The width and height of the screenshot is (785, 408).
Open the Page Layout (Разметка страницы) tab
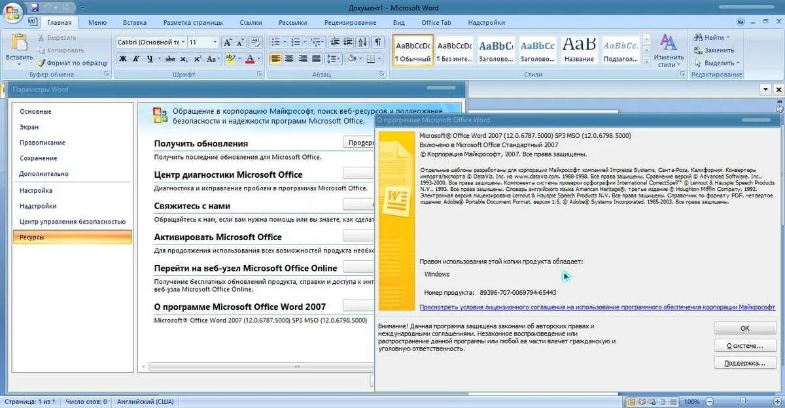193,22
